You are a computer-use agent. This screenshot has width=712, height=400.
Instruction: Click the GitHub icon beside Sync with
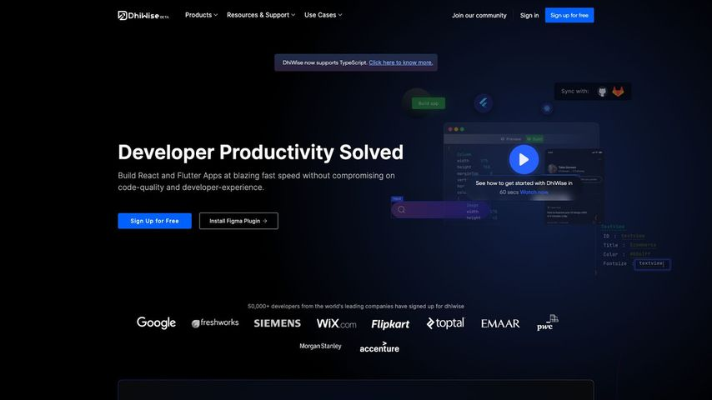(602, 92)
